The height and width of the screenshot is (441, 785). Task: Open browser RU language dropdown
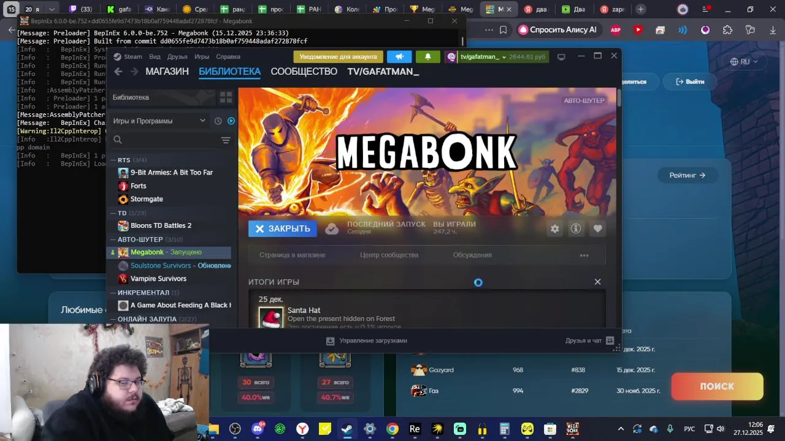[744, 61]
